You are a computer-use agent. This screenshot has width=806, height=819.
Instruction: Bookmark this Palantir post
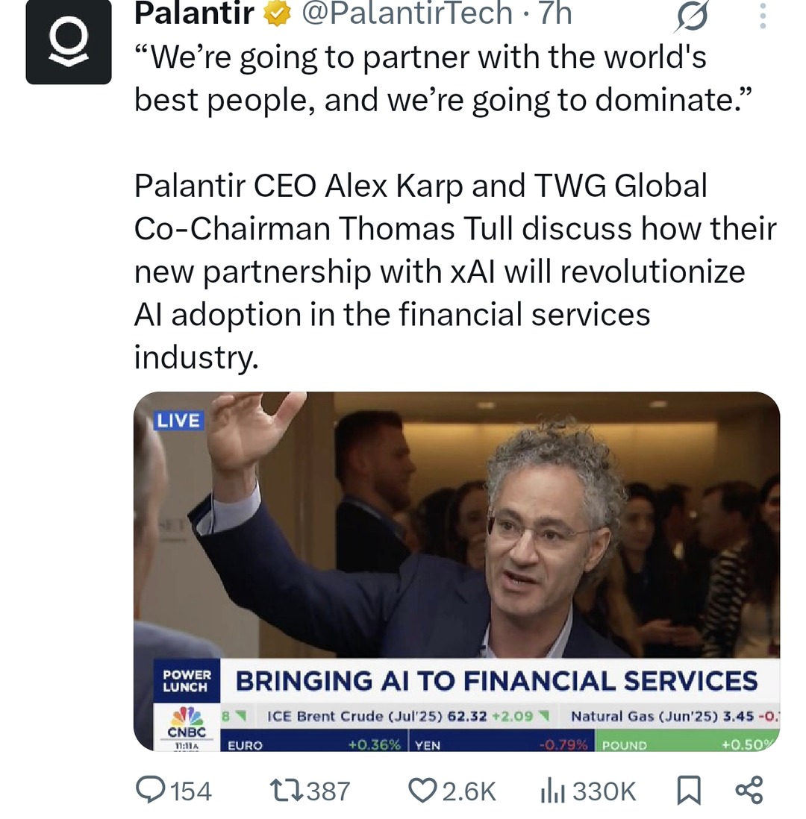tap(688, 790)
